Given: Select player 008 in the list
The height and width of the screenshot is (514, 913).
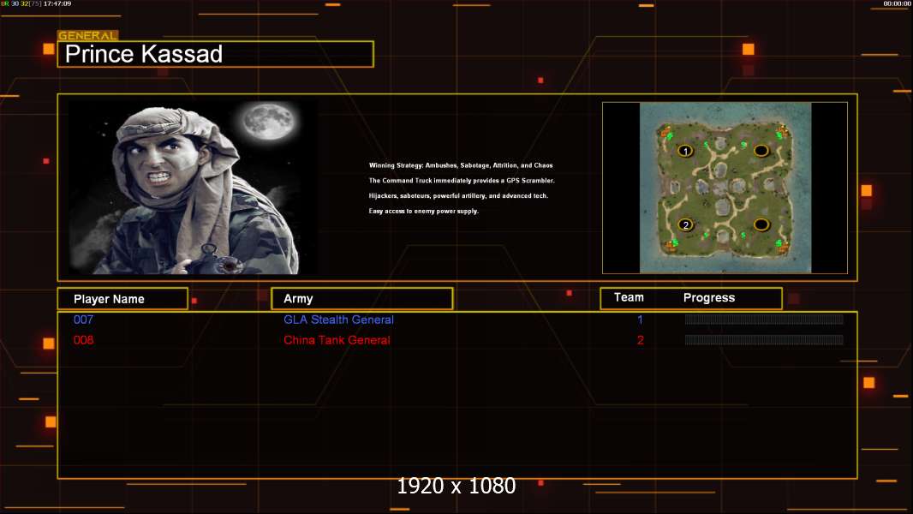Looking at the screenshot, I should tap(83, 340).
